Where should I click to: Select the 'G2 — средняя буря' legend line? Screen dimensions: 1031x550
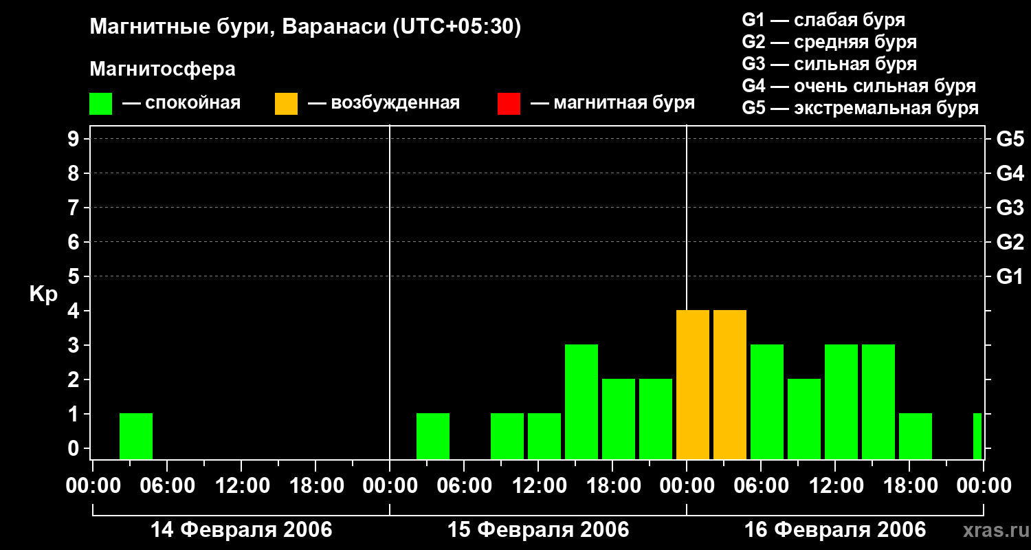pyautogui.click(x=830, y=42)
